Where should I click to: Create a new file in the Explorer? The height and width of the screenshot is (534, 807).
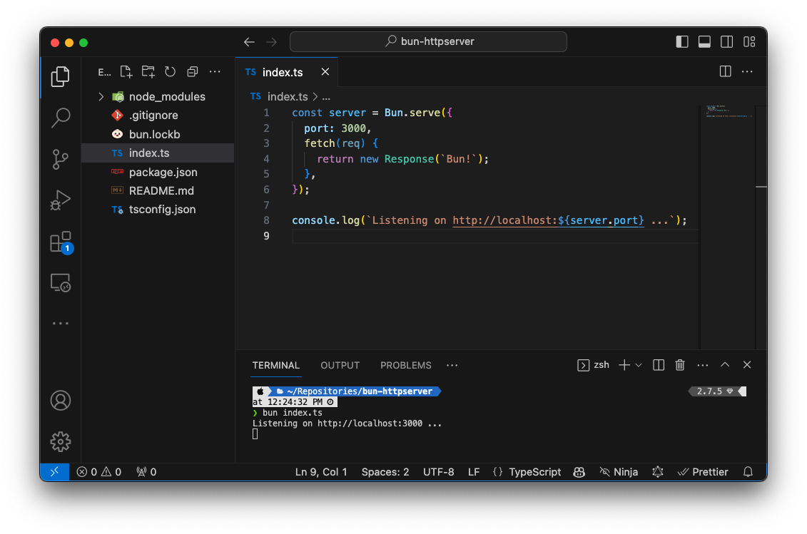pos(126,71)
